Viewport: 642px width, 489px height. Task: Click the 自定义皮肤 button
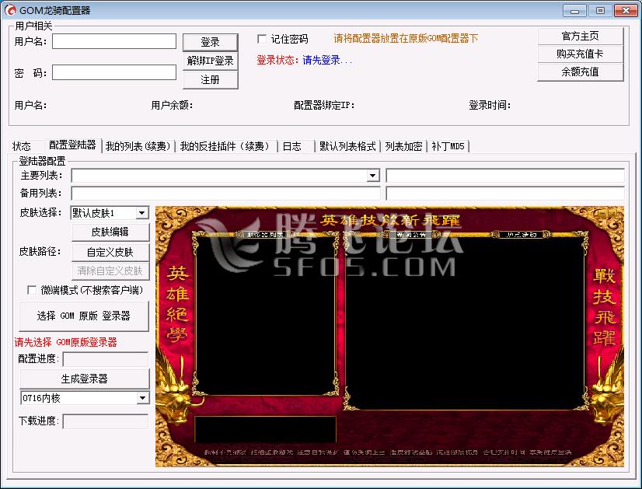coord(110,252)
